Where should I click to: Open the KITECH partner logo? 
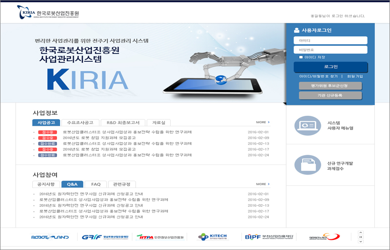pos(213,237)
